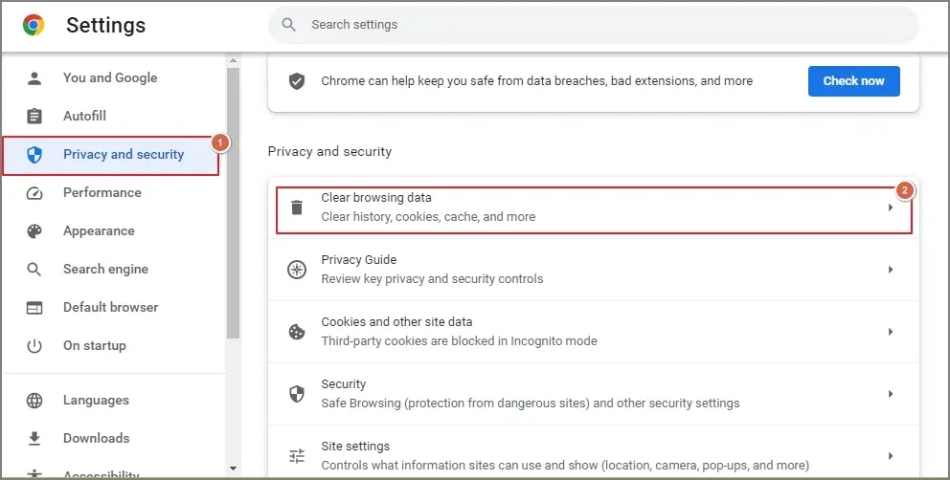Click text 'Clear history, cookies, cache, and more'
The width and height of the screenshot is (950, 480).
[428, 217]
